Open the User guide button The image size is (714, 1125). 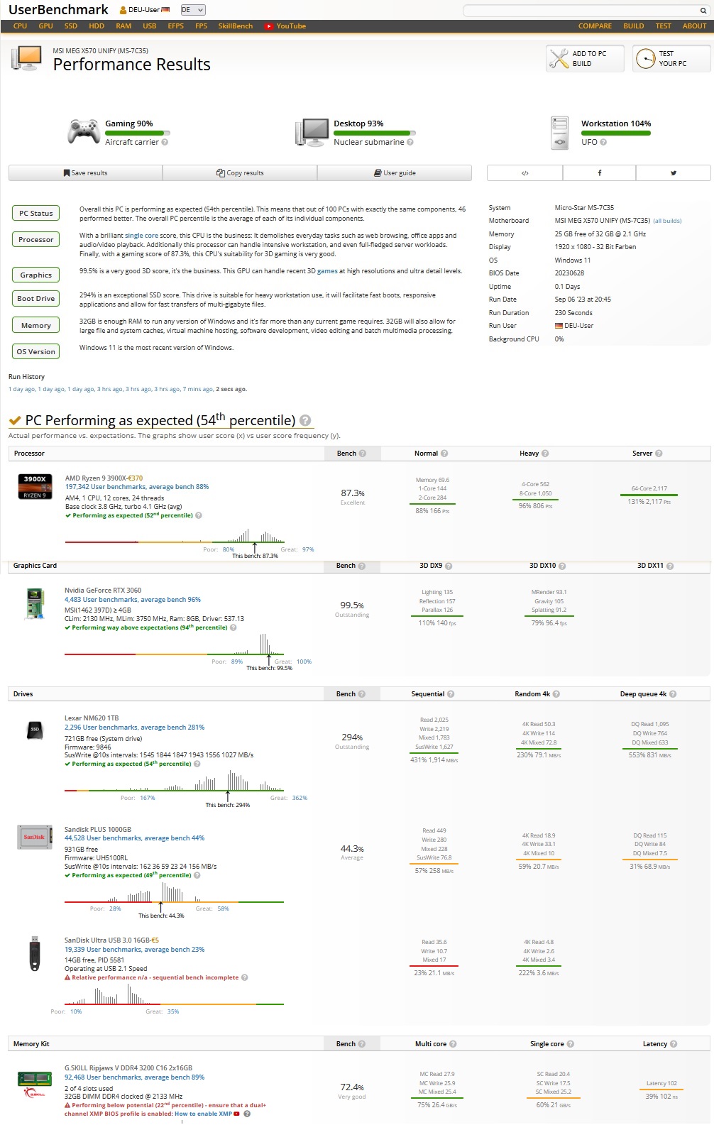[x=395, y=173]
